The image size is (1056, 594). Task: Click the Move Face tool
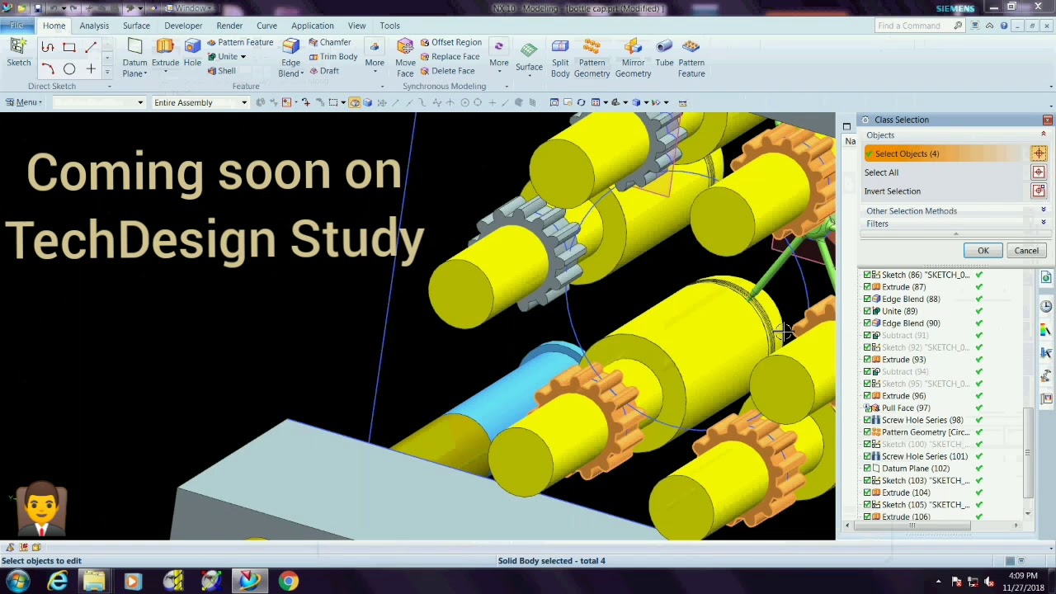coord(405,58)
